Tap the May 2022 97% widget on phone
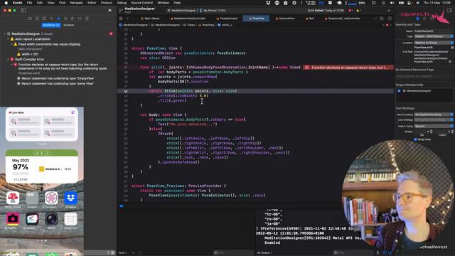The height and width of the screenshot is (256, 455). [42, 166]
